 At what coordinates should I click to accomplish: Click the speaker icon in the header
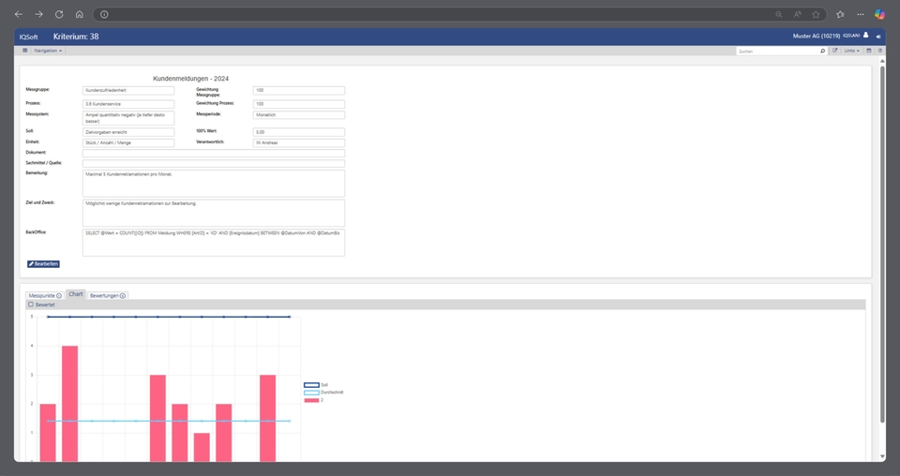click(x=877, y=37)
